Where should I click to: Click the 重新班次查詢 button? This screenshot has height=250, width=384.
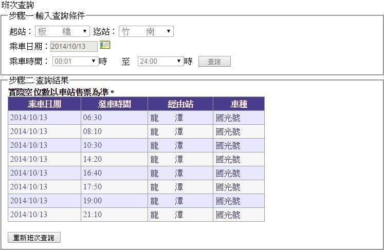tap(34, 238)
